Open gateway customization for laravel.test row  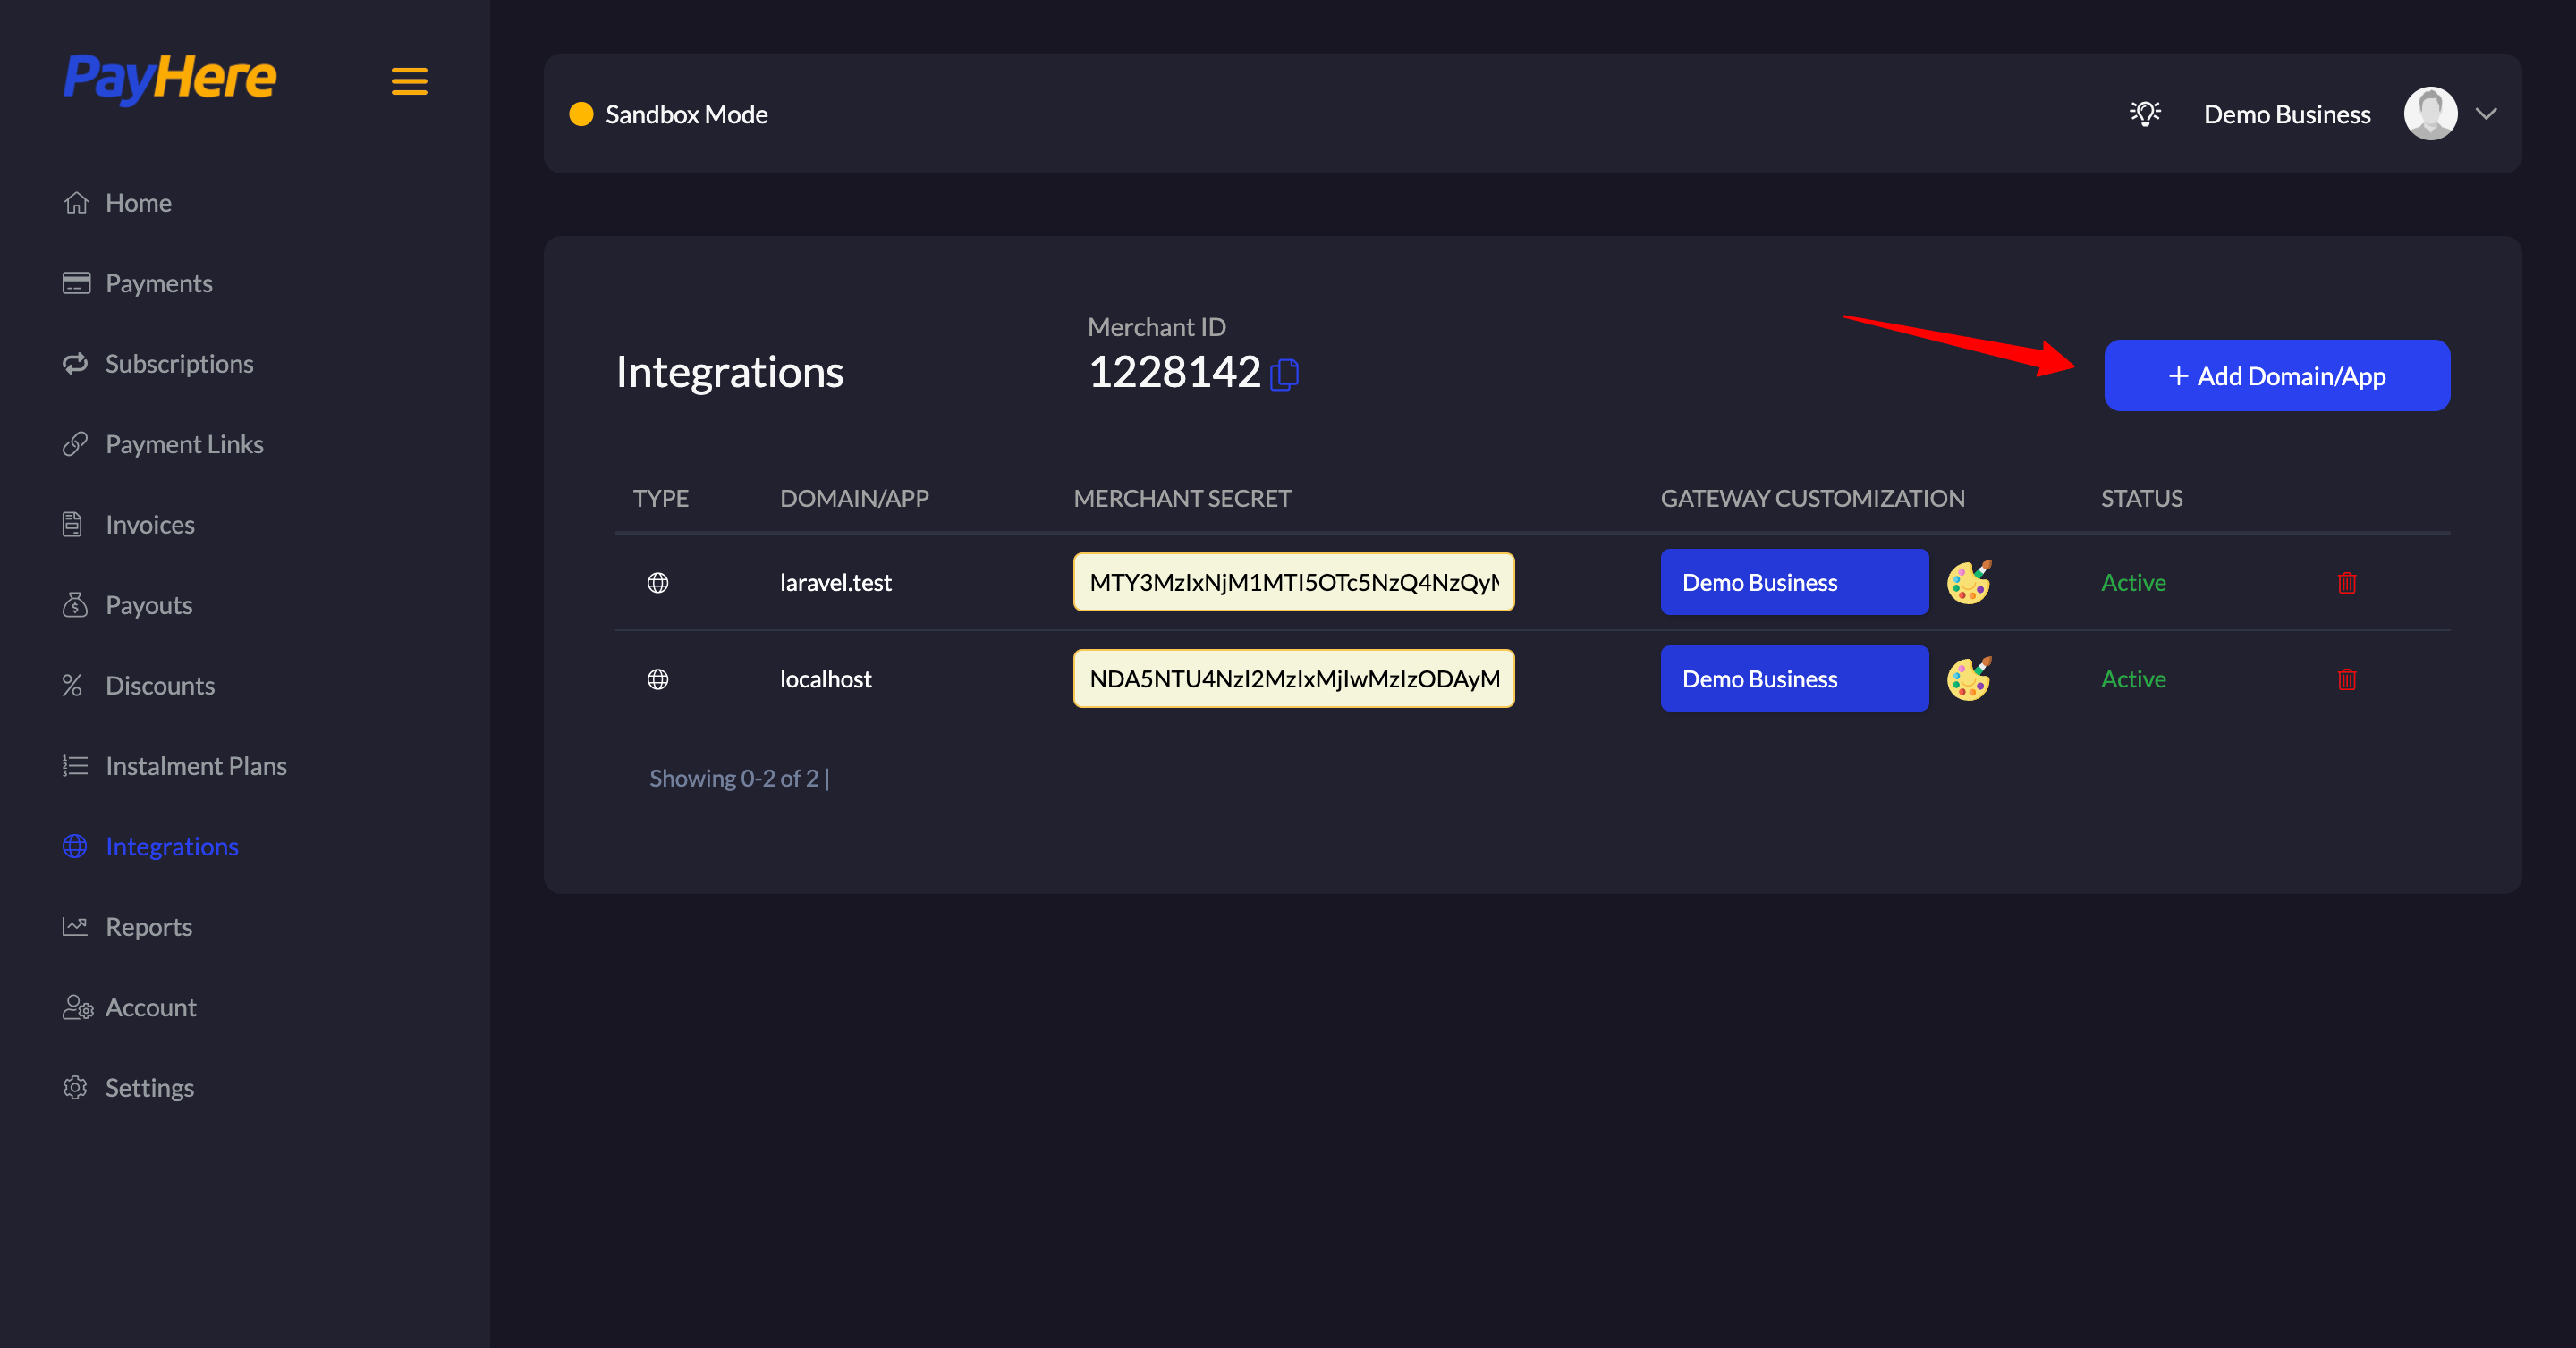click(x=1794, y=582)
